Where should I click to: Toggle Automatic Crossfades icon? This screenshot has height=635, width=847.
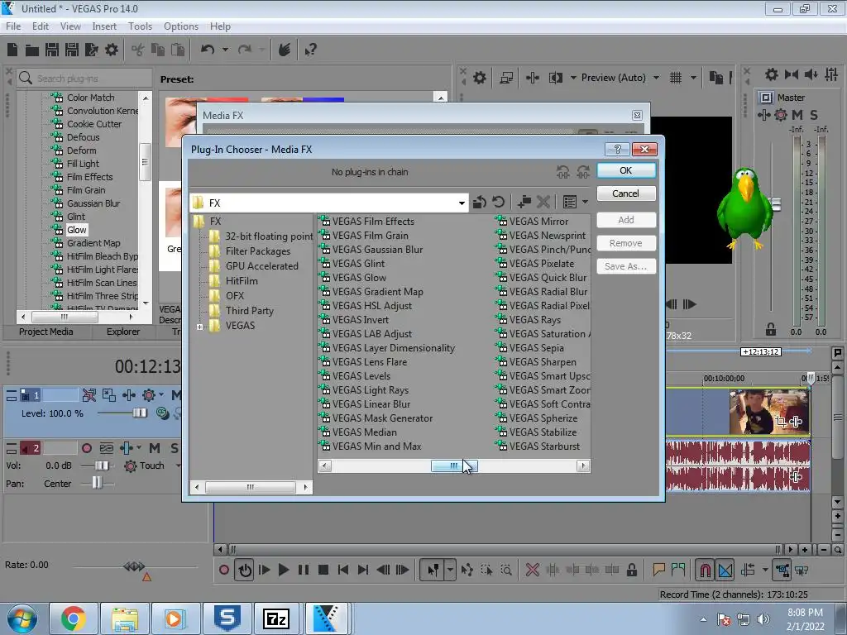[x=725, y=571]
